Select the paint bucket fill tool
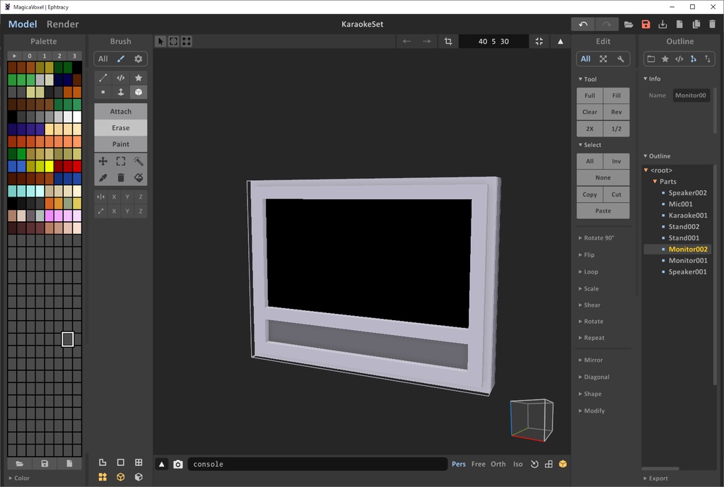 pos(138,177)
